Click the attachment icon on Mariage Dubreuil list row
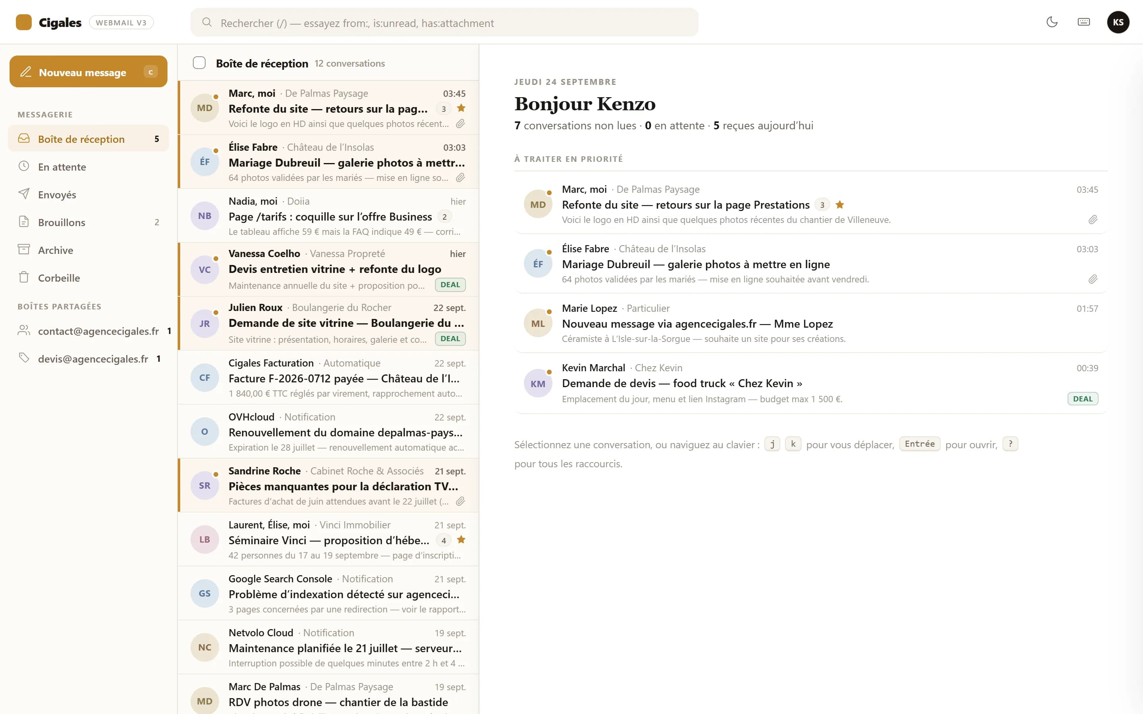Screen dimensions: 1143x714 coord(460,178)
